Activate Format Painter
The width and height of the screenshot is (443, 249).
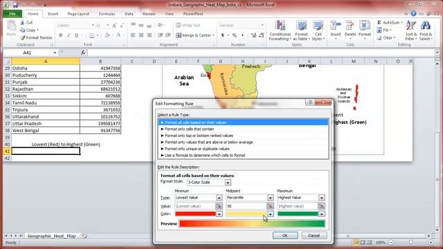coord(36,37)
